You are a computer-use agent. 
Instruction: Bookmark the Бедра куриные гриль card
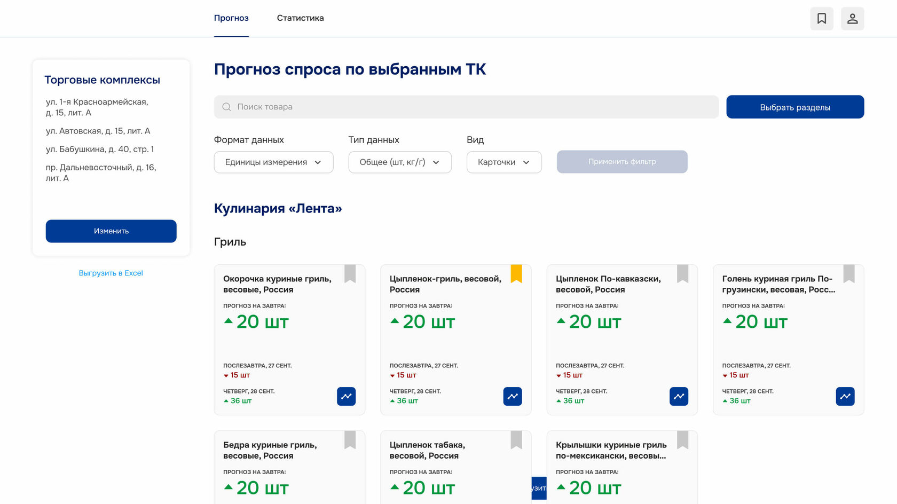[x=350, y=439]
